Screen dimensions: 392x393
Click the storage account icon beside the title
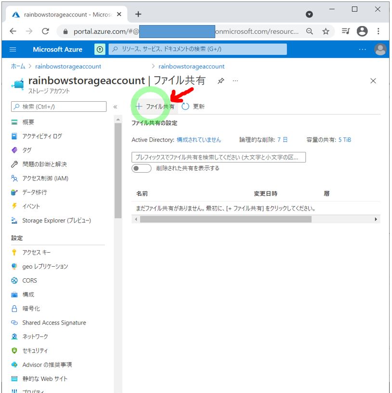pyautogui.click(x=18, y=84)
